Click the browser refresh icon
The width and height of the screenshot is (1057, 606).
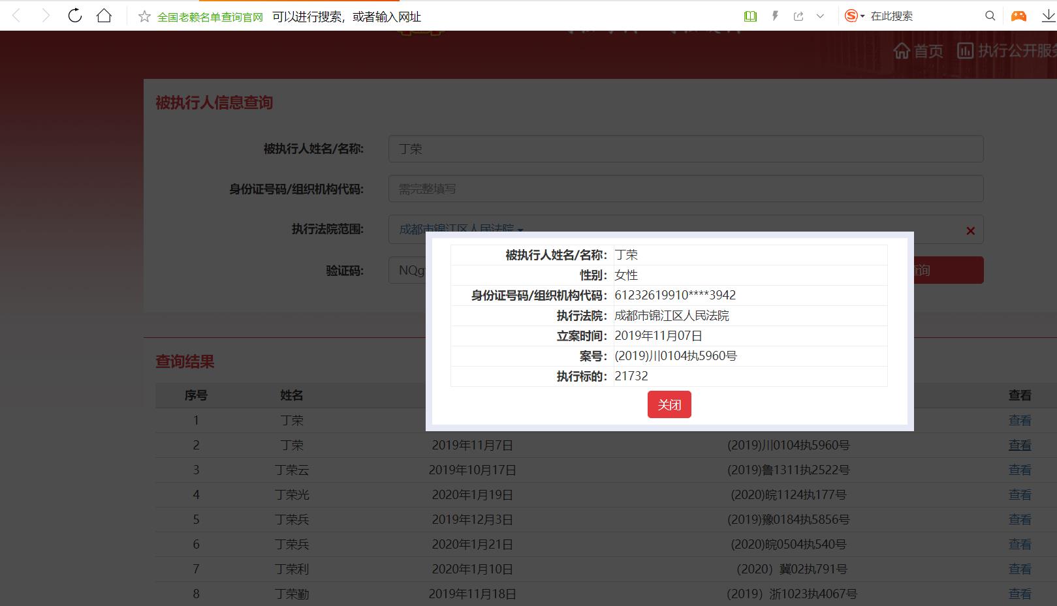click(75, 16)
